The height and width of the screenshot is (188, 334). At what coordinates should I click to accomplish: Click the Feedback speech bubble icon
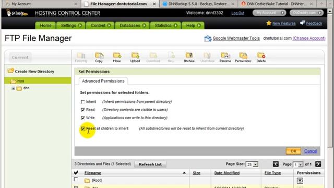pos(303,23)
